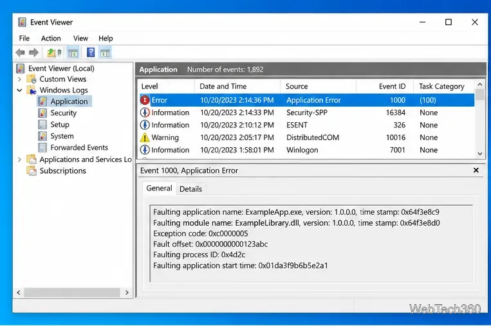The image size is (491, 326).
Task: Click the event list scroll down arrow
Action: (x=479, y=154)
